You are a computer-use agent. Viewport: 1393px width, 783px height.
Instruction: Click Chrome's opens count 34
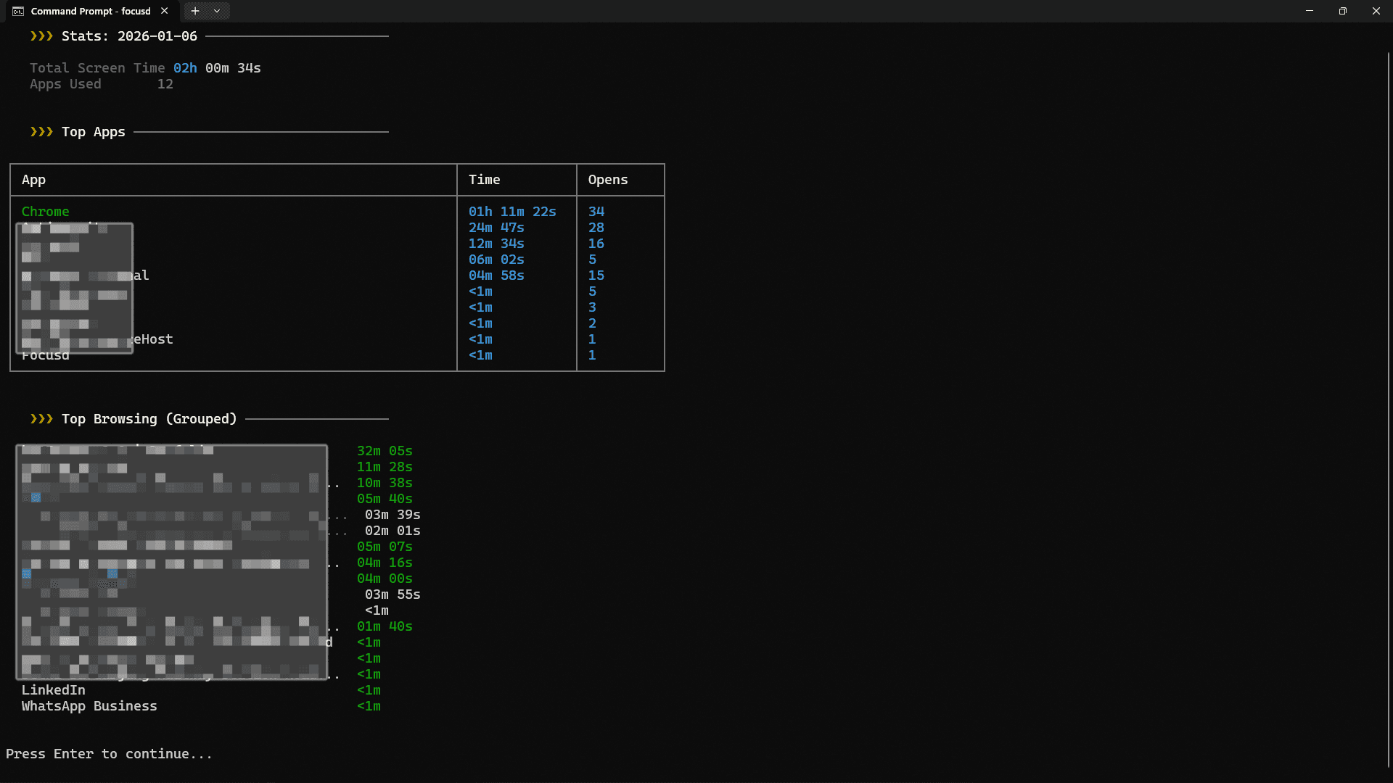click(x=596, y=212)
